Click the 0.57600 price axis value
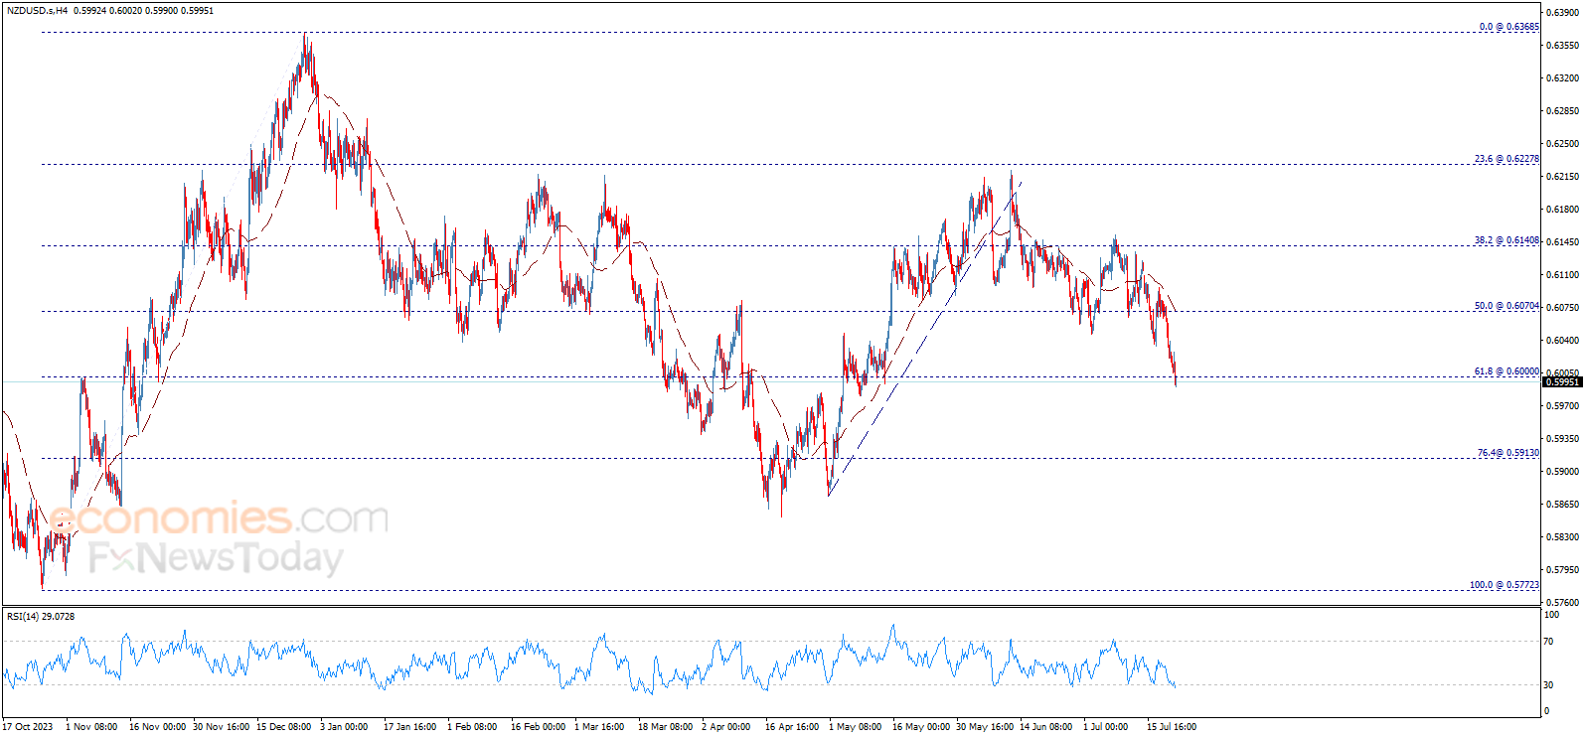Image resolution: width=1586 pixels, height=738 pixels. pyautogui.click(x=1563, y=602)
